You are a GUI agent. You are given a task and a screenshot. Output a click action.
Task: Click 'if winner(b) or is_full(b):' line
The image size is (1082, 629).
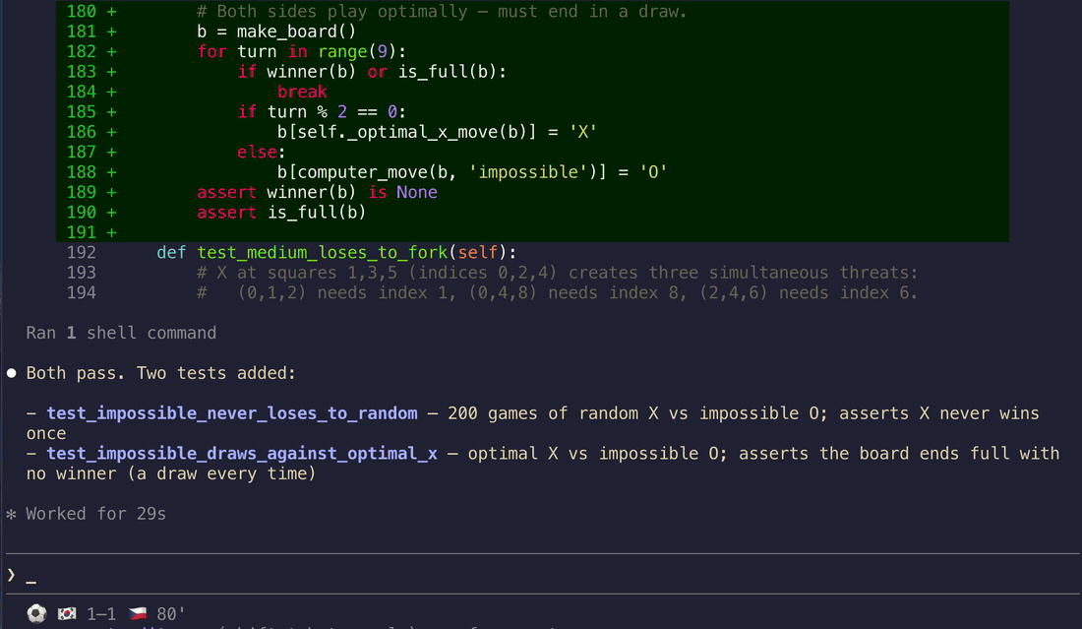372,72
